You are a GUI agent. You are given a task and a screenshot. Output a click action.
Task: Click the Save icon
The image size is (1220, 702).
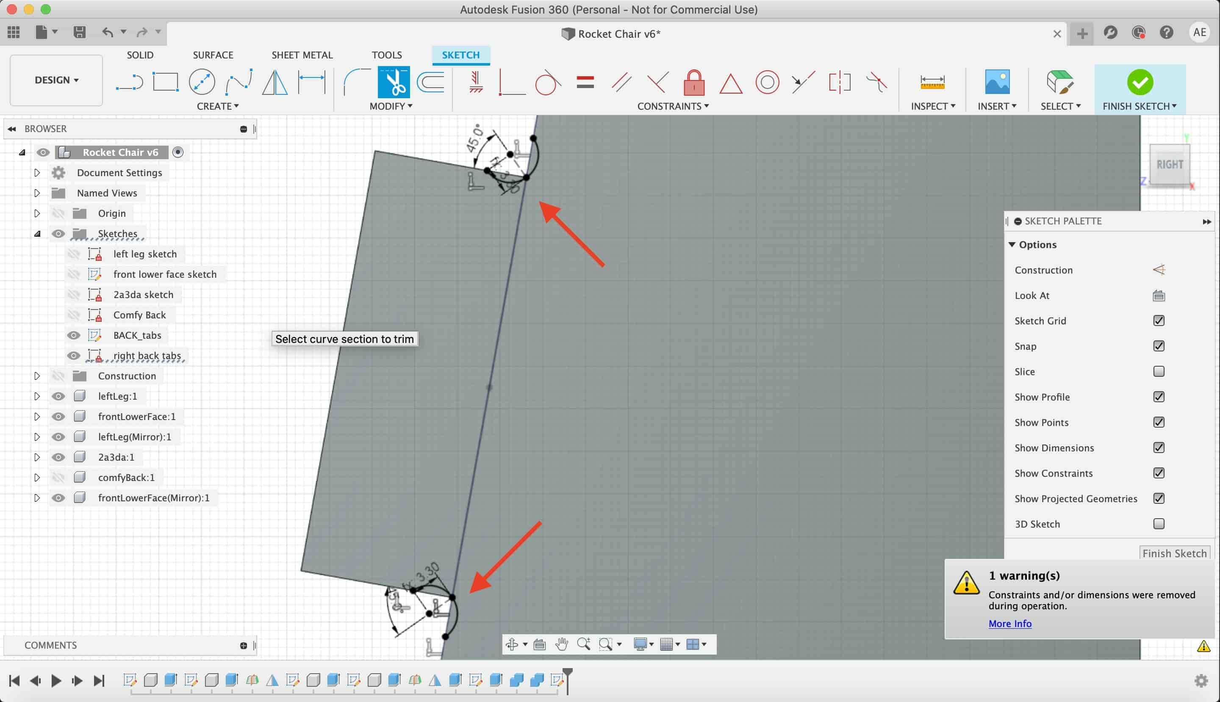80,32
